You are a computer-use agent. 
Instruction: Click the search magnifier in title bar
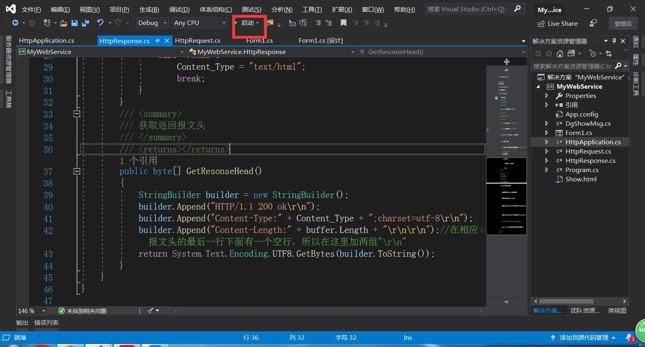point(517,9)
